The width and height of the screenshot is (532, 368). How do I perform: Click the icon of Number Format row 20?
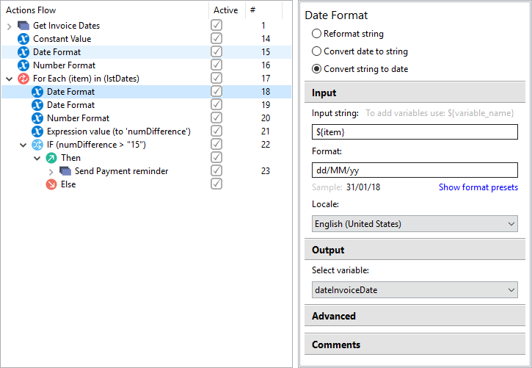coord(37,118)
